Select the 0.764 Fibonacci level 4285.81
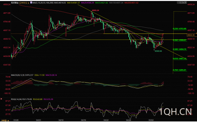Viewport: 197px width, 123px height. (x=179, y=70)
